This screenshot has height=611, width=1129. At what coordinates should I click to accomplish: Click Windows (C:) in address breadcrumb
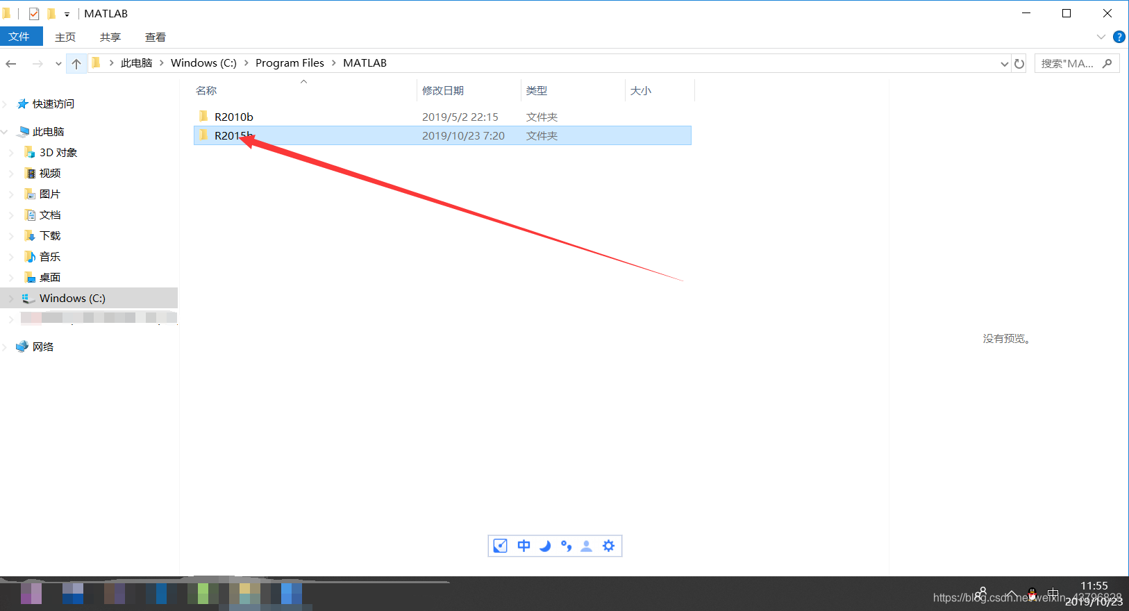pos(203,63)
